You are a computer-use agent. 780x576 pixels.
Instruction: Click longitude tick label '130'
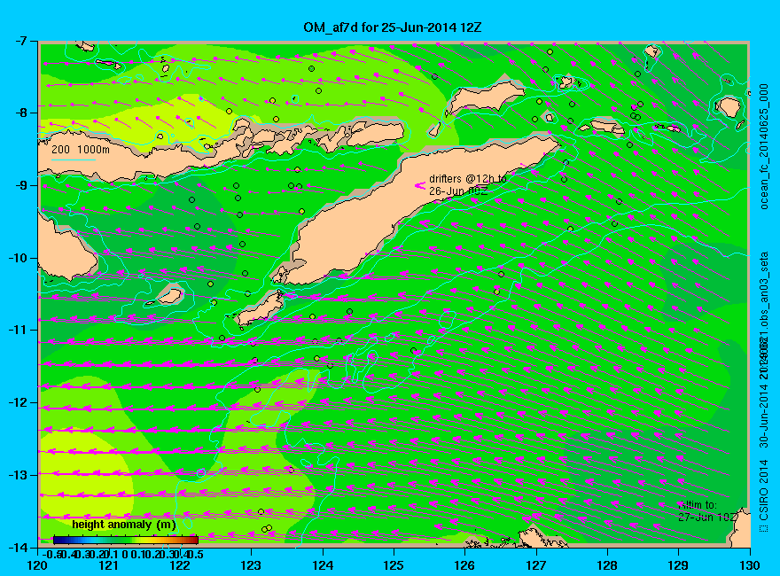[750, 565]
